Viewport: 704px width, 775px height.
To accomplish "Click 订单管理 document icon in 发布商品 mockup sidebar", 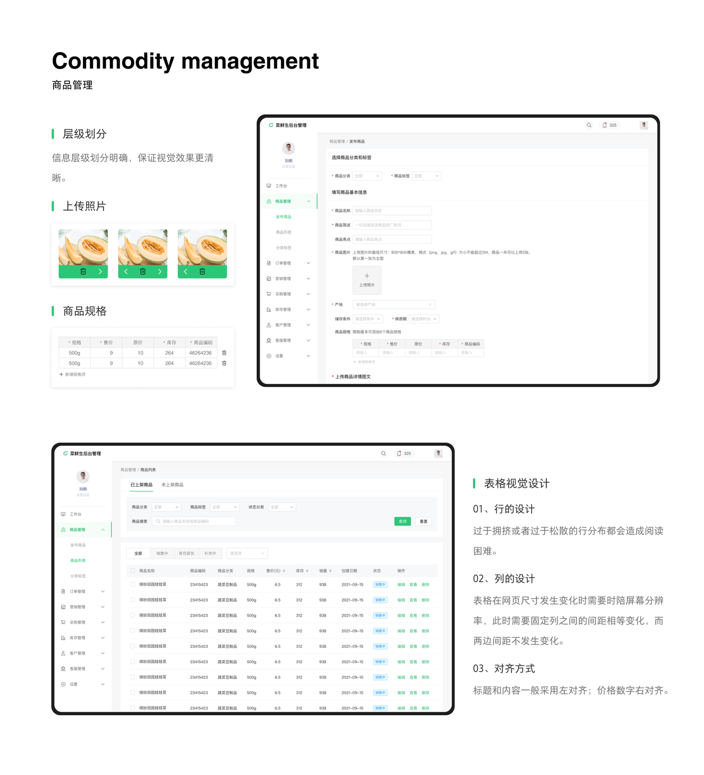I will click(269, 263).
